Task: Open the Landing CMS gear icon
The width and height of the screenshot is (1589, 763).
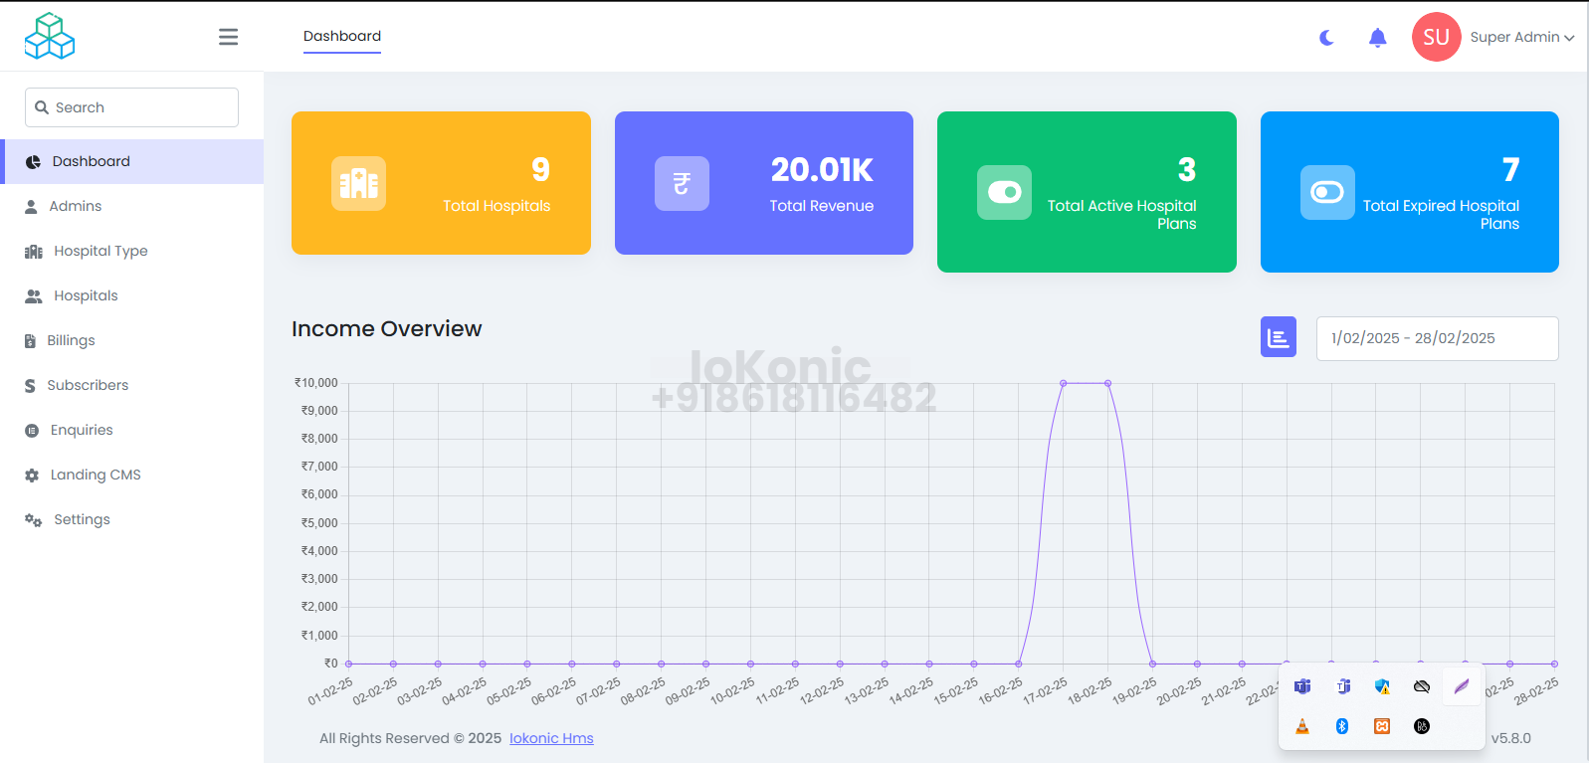Action: click(x=32, y=476)
